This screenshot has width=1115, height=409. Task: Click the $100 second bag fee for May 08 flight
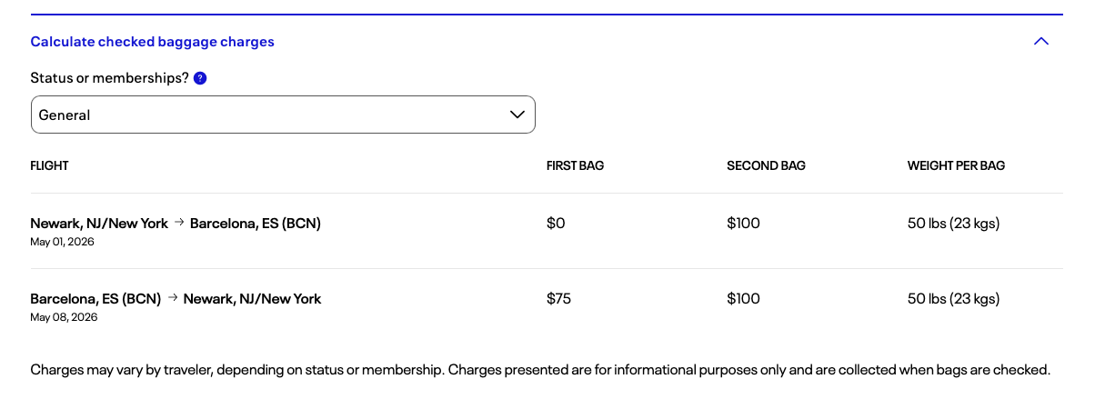pyautogui.click(x=743, y=299)
